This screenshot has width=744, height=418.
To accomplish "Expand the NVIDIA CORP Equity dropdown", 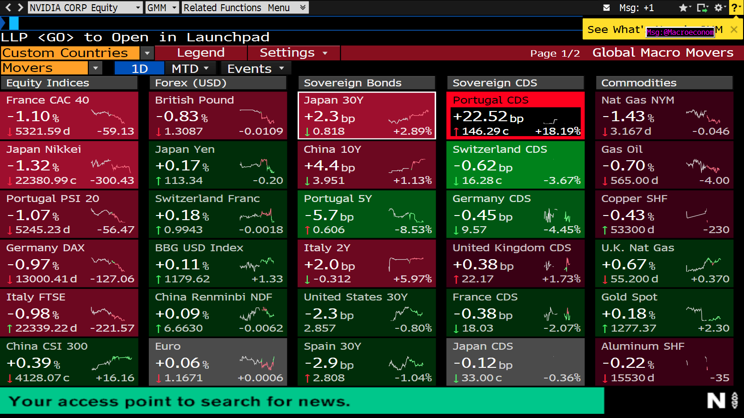I will pos(138,7).
